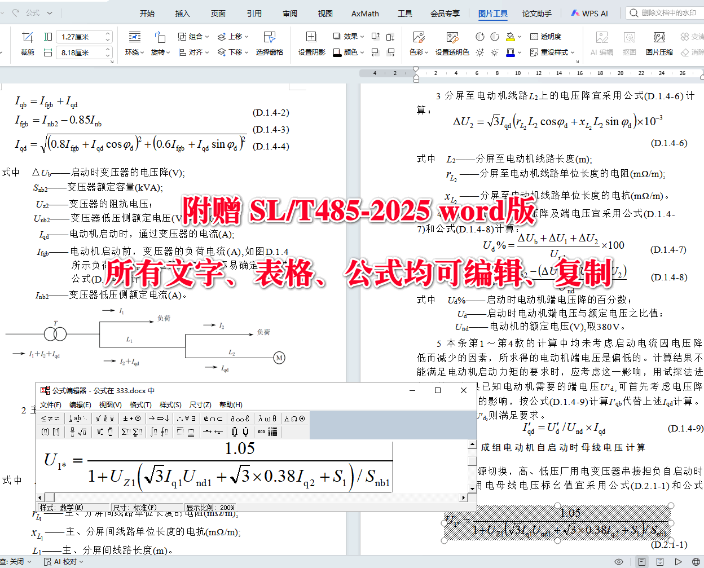
Task: Click the 图片压缩 compress picture icon
Action: click(x=659, y=43)
